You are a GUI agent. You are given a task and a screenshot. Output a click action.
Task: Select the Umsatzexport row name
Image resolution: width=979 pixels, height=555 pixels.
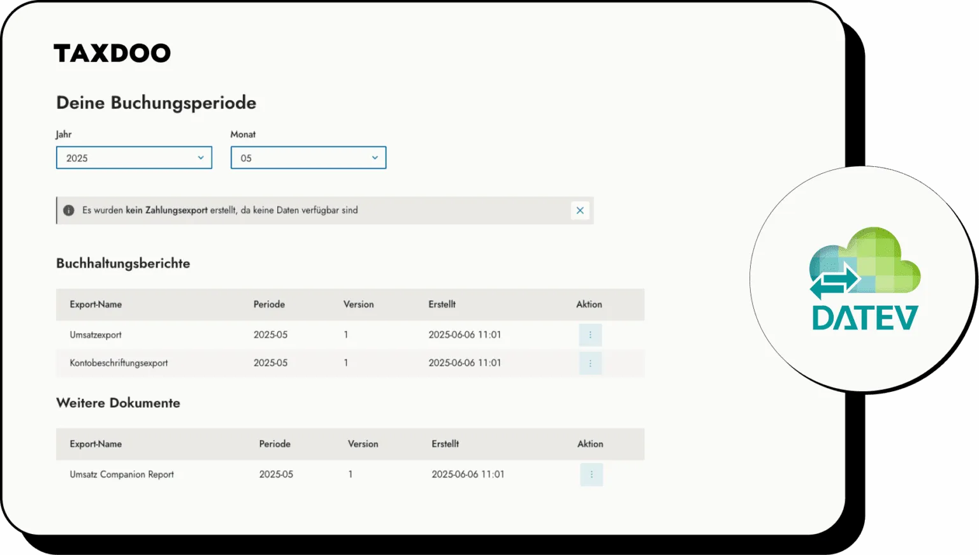[x=96, y=335]
